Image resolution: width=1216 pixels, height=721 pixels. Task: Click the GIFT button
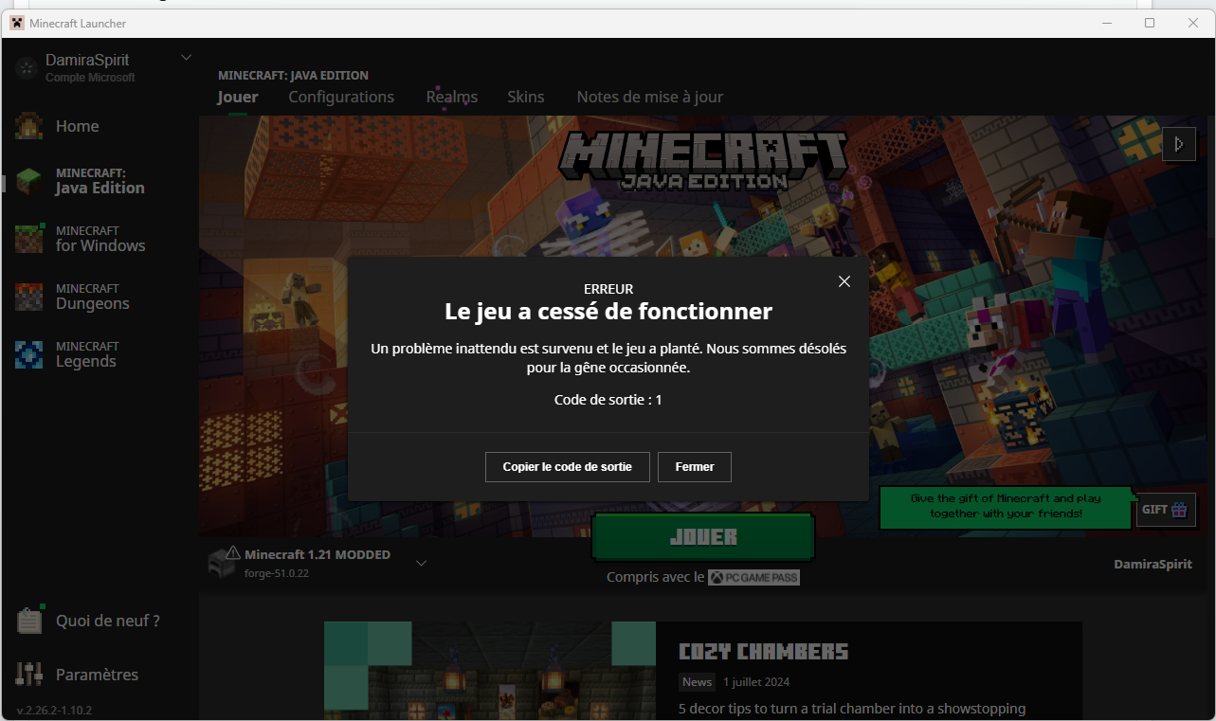click(1166, 510)
